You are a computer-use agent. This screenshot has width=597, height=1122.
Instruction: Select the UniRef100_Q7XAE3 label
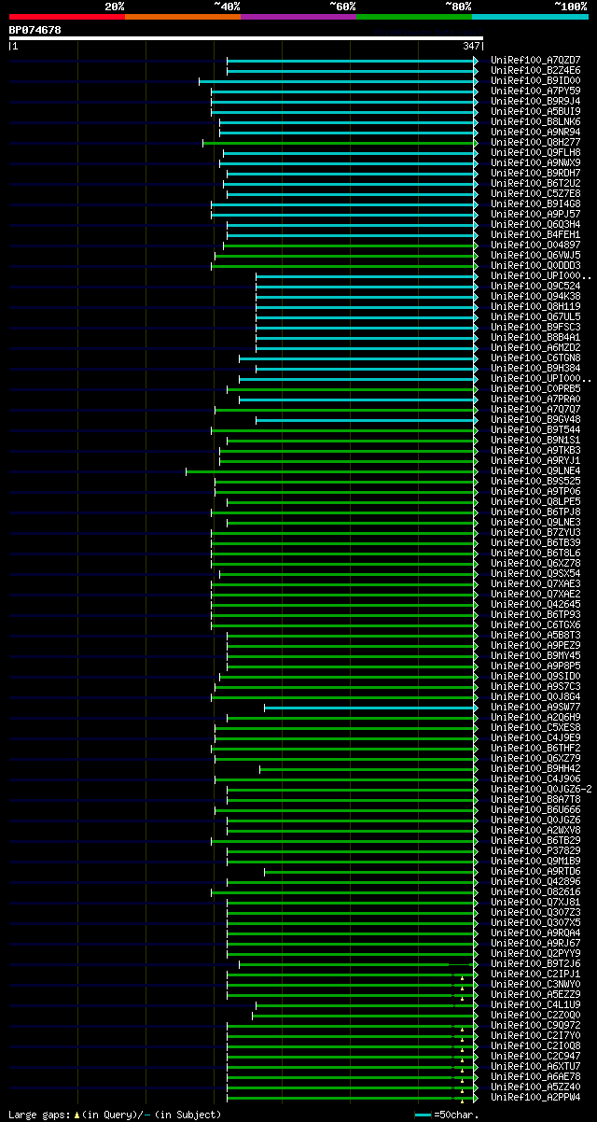click(535, 583)
